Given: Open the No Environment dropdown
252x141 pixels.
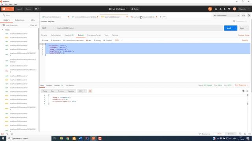Looking at the screenshot, I should click(x=226, y=16).
